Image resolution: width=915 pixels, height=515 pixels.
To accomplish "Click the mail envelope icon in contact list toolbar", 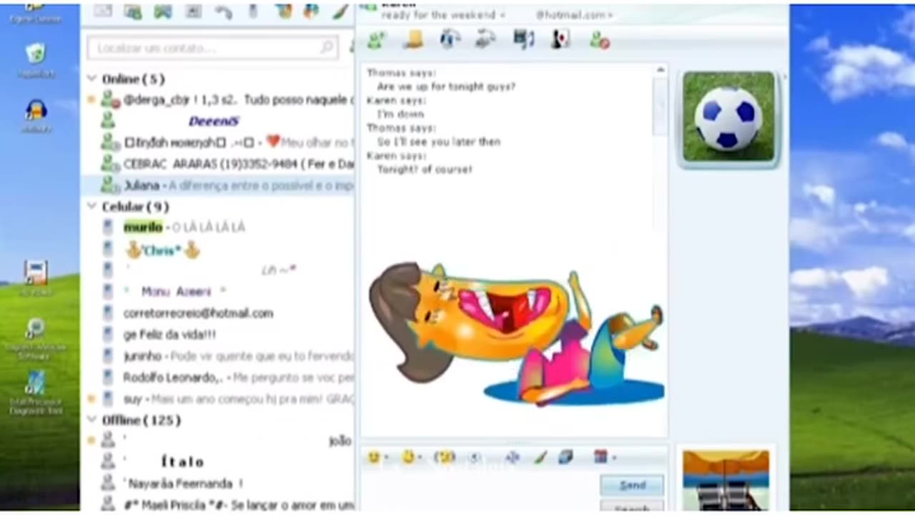I will tap(103, 11).
